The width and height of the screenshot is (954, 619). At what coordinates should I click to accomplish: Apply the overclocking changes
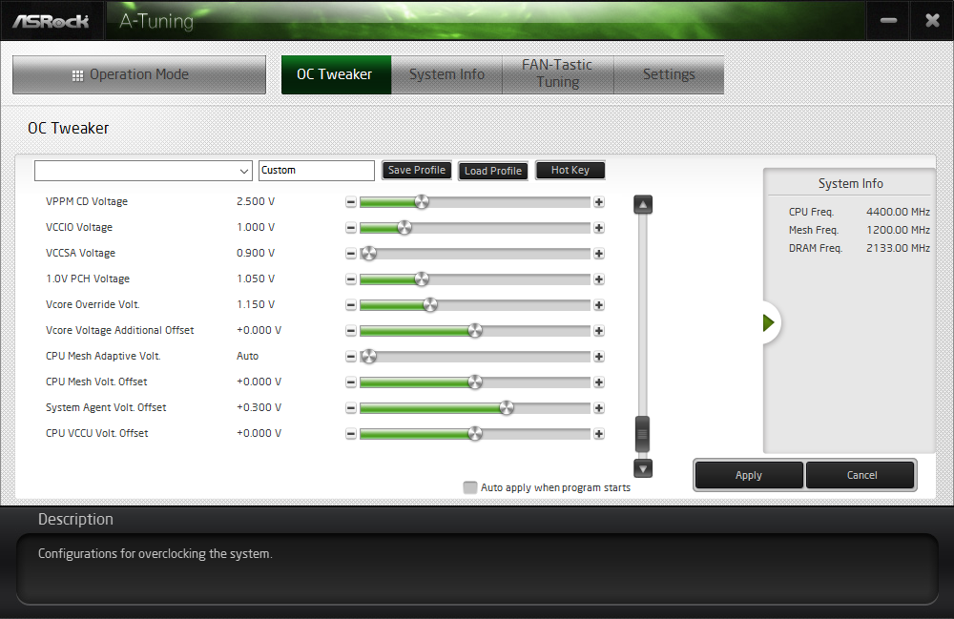[x=748, y=475]
